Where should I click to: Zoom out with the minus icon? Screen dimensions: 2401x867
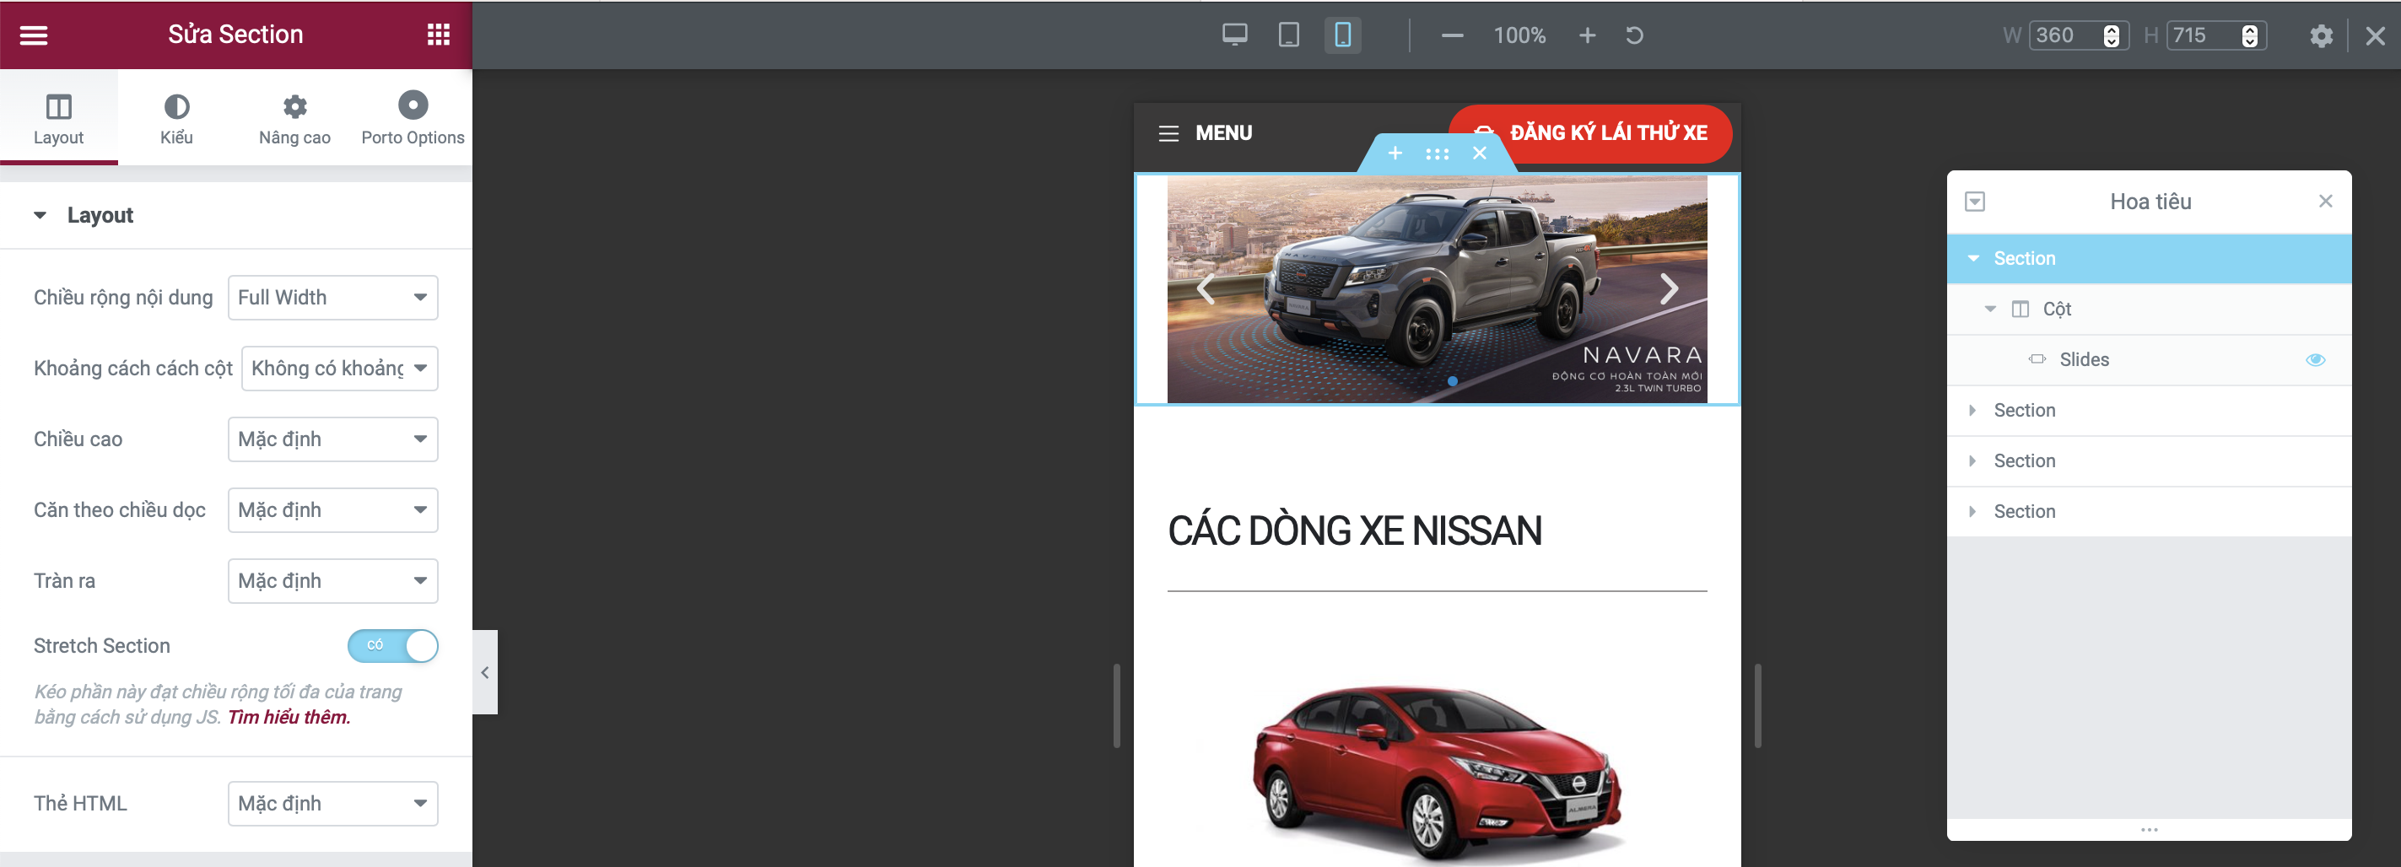(1451, 36)
